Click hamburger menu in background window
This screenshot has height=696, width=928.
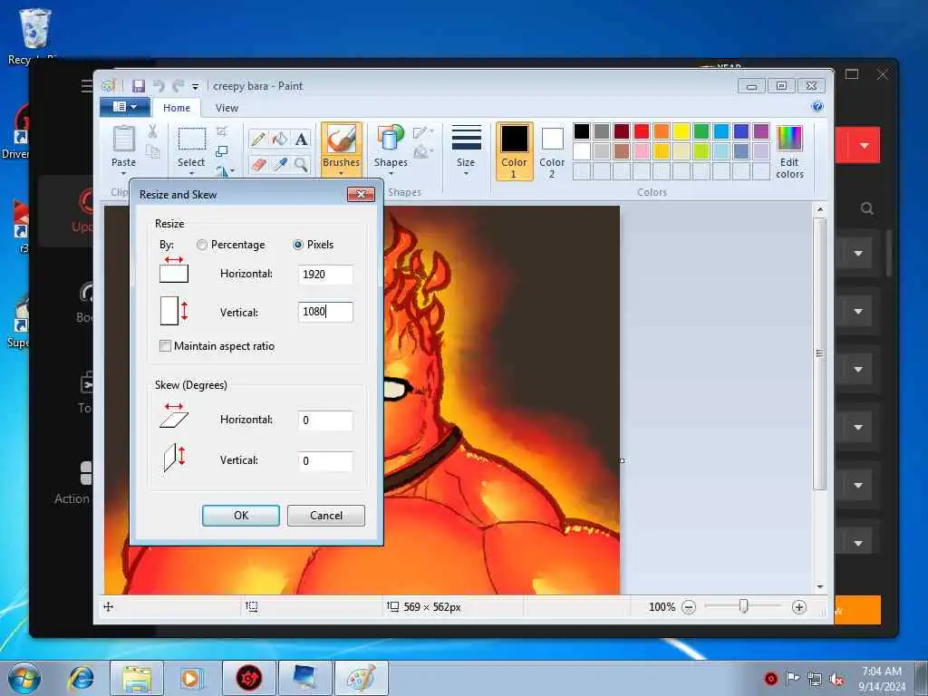tap(86, 86)
